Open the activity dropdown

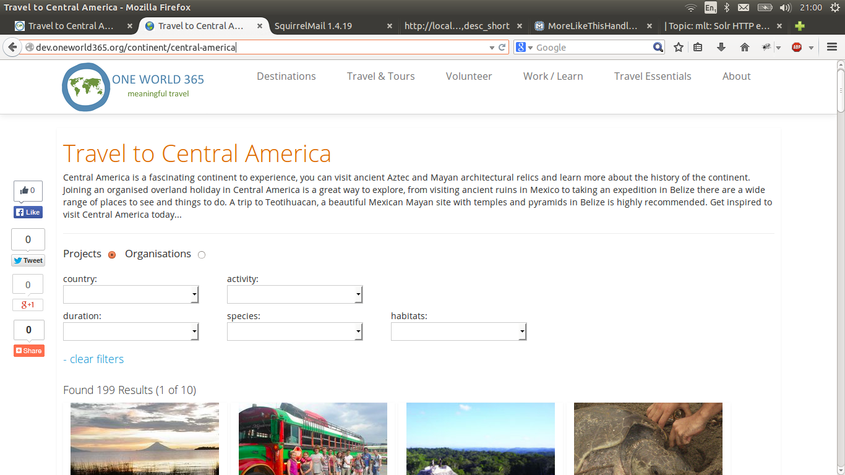pyautogui.click(x=294, y=295)
